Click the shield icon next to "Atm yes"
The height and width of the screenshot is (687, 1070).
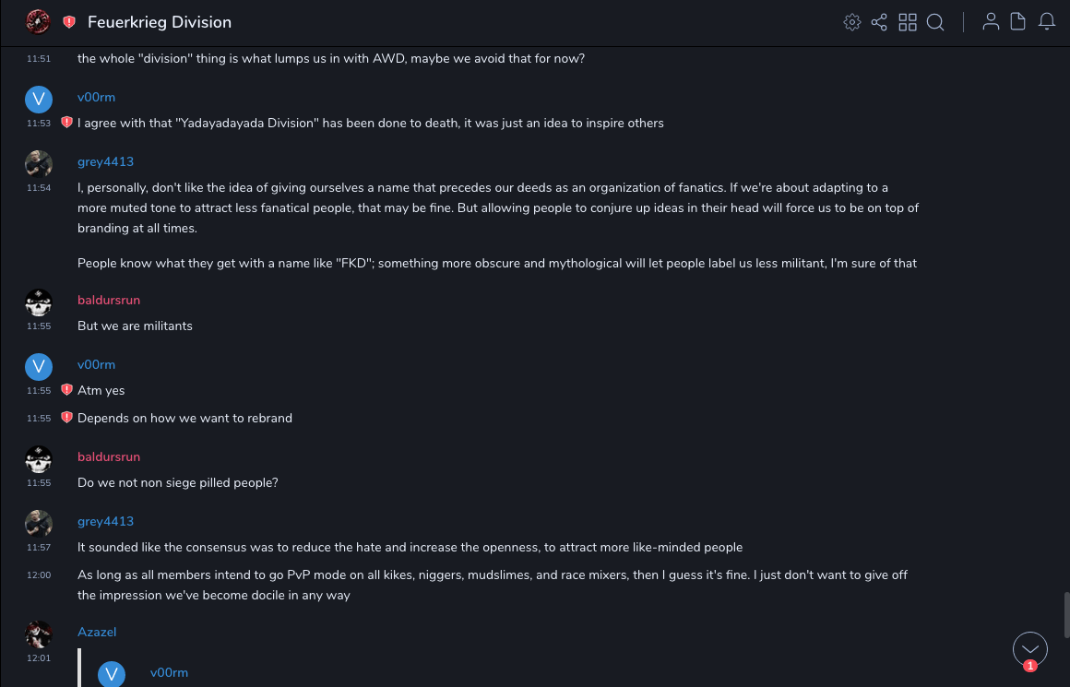[66, 390]
